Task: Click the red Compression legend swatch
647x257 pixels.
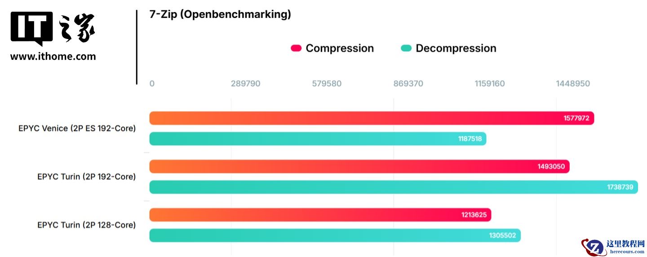Action: click(296, 49)
